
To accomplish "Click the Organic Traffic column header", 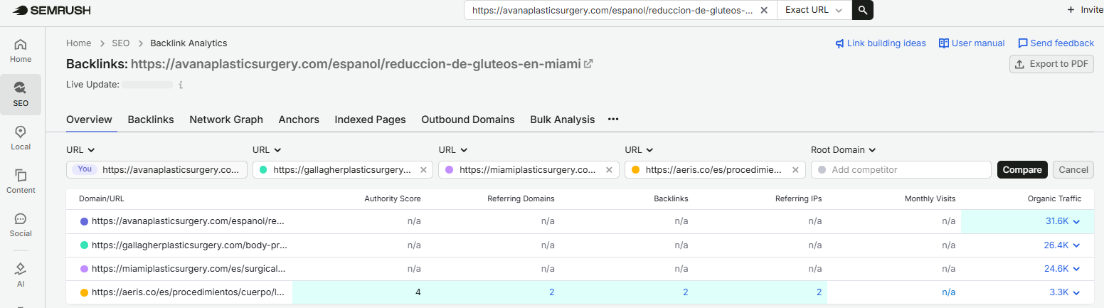I will [x=1054, y=198].
